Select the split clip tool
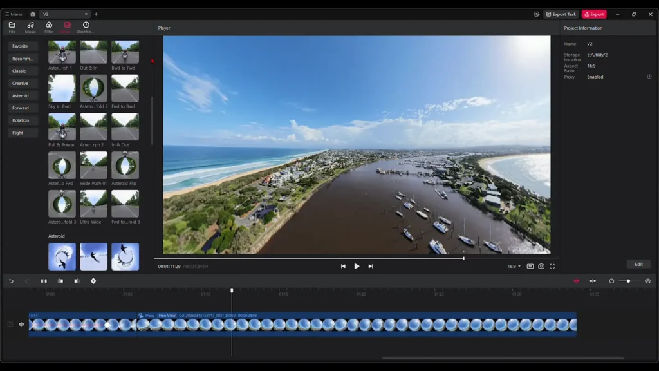 tap(43, 281)
